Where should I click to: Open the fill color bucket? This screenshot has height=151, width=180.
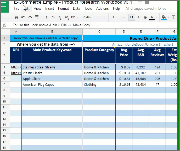point(164,18)
